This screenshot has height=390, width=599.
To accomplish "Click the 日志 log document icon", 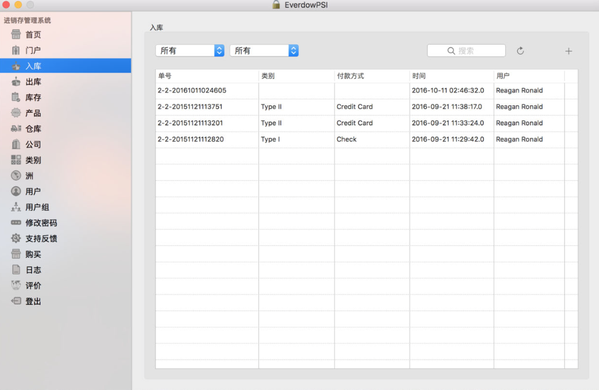I will click(x=16, y=269).
